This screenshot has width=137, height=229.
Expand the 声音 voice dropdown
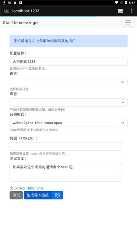pos(68,103)
